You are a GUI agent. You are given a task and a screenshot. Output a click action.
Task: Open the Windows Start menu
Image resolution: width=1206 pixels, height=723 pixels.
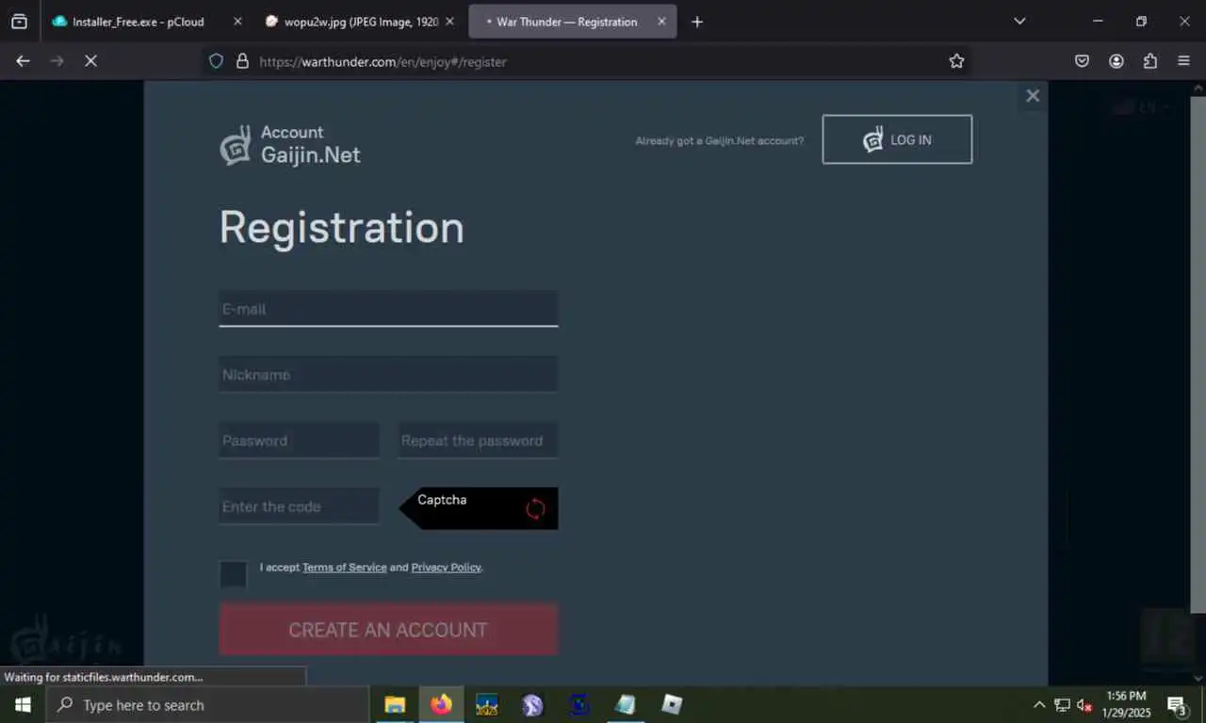(x=23, y=705)
